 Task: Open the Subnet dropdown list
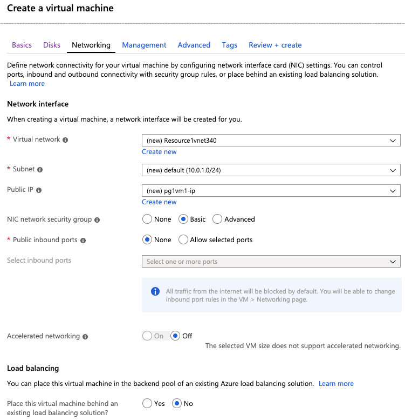coord(271,170)
